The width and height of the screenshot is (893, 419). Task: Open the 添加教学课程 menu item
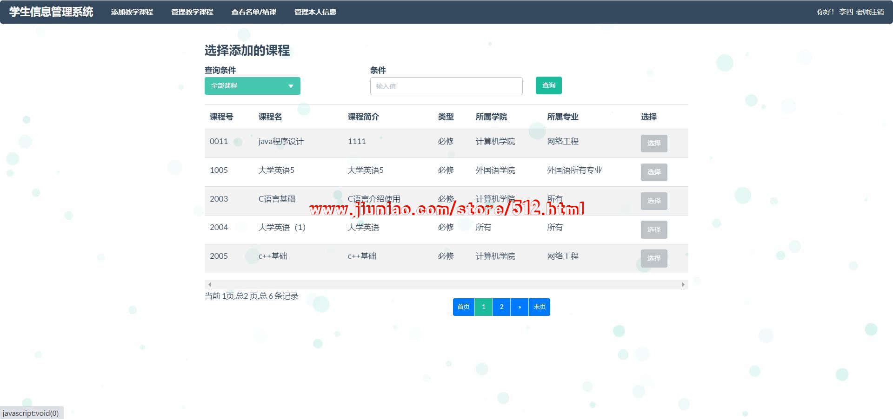[132, 12]
